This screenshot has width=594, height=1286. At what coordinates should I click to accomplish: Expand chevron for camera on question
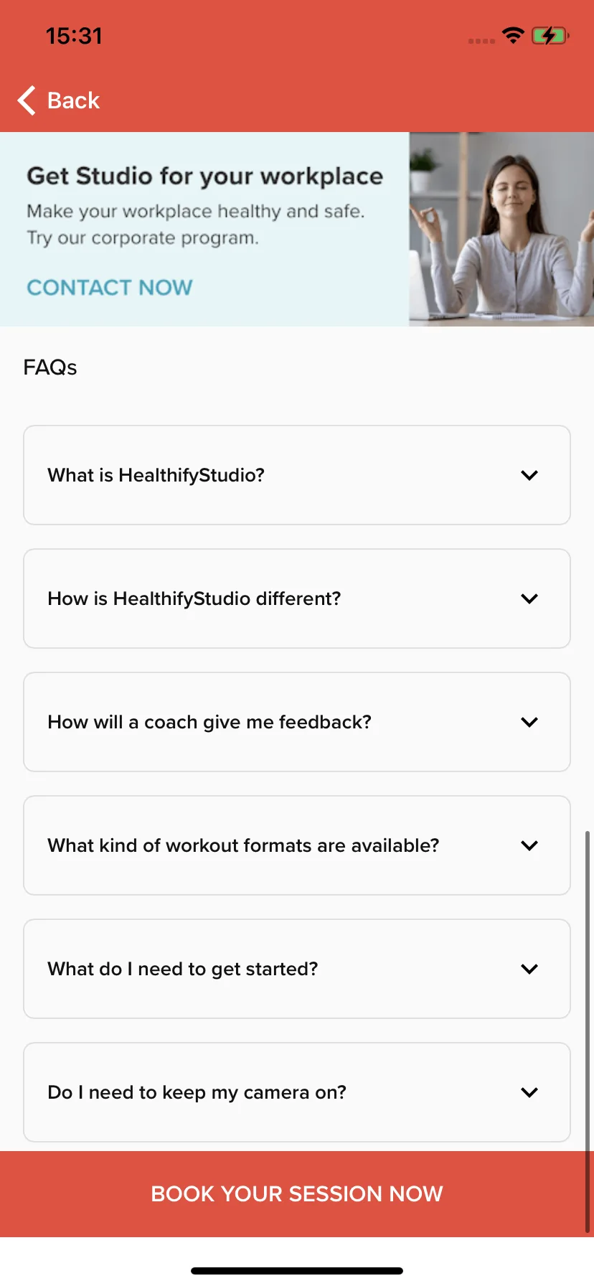click(529, 1092)
